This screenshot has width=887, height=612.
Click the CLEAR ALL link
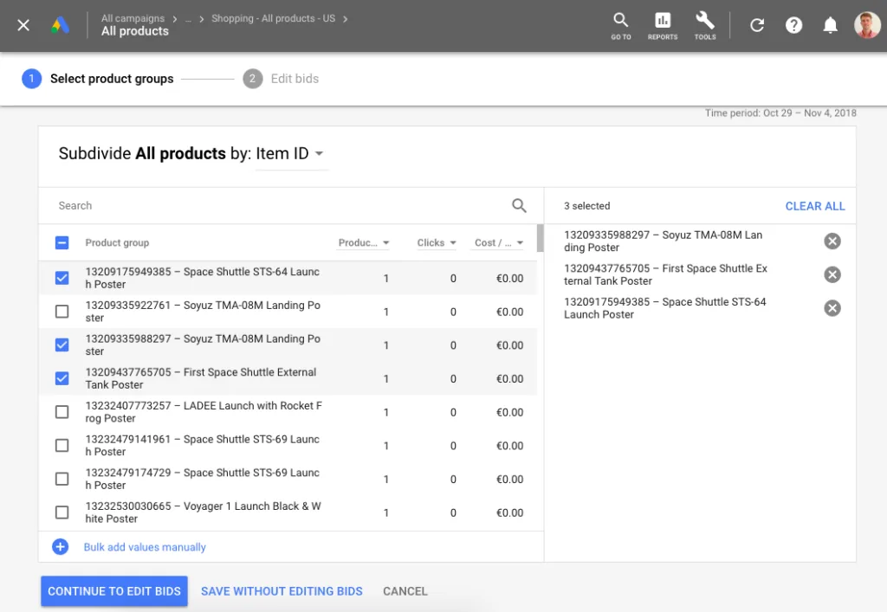tap(814, 206)
